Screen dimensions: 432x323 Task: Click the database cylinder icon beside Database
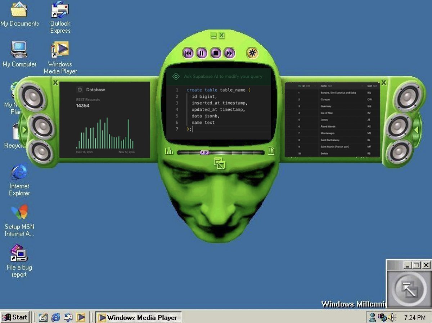[x=80, y=90]
